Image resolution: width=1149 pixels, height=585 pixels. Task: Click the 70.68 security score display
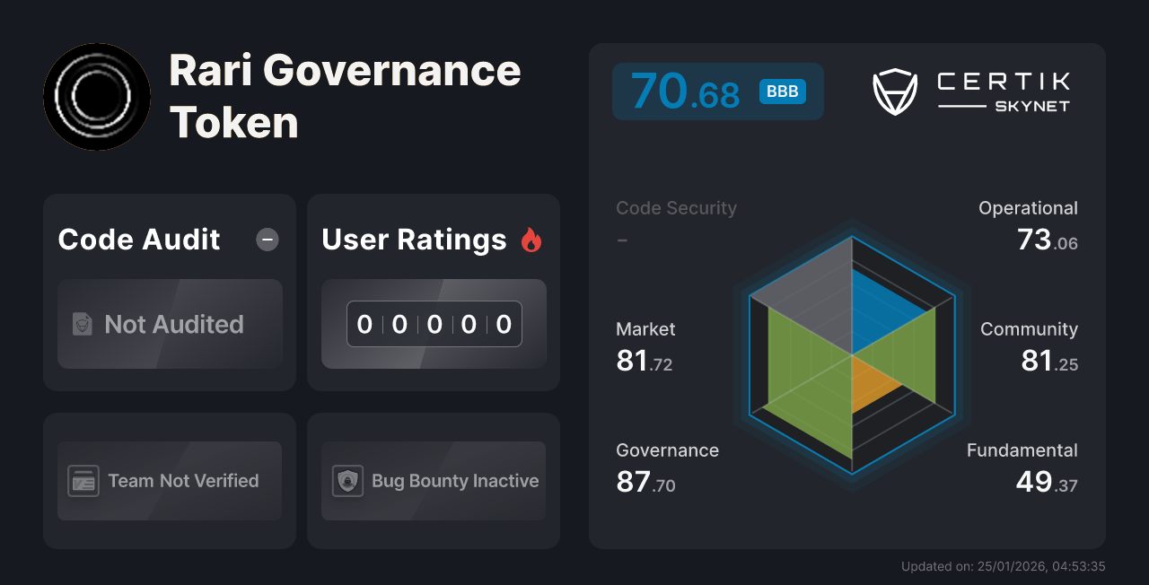(x=687, y=91)
